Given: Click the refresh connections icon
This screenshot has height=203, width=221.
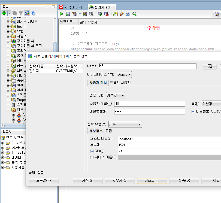Looking at the screenshot, I should point(14,13).
